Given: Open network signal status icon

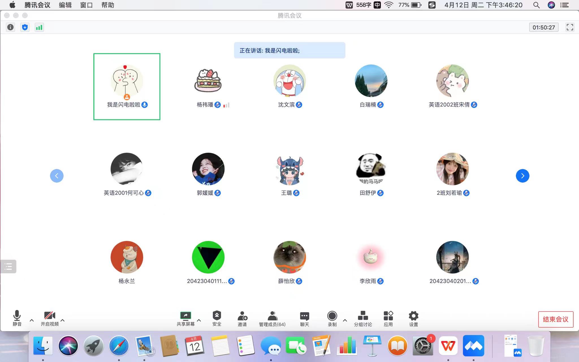Looking at the screenshot, I should 39,27.
